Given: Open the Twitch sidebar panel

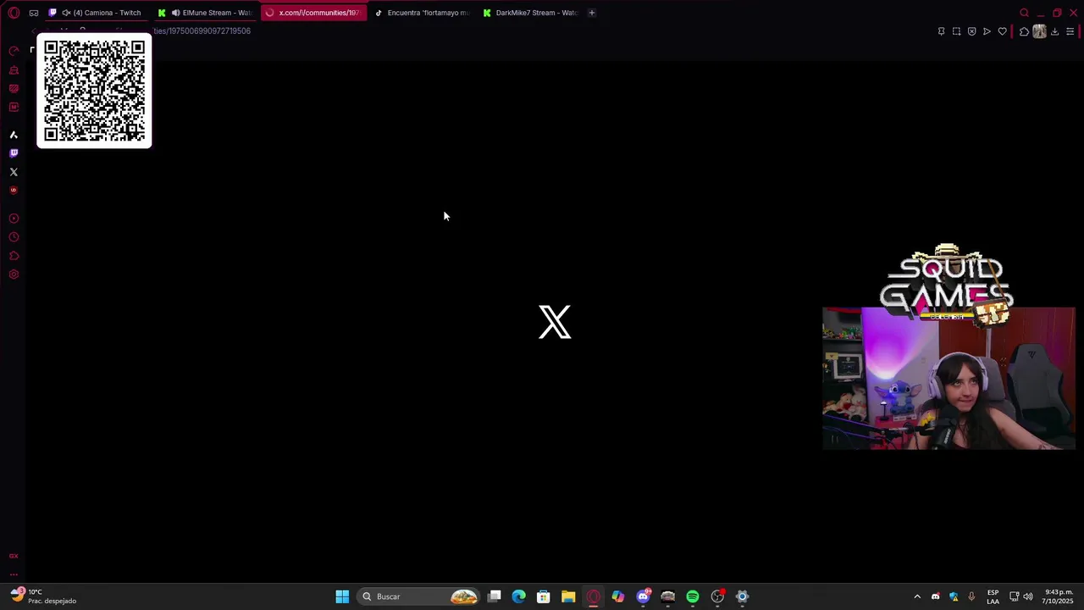Looking at the screenshot, I should pyautogui.click(x=14, y=153).
